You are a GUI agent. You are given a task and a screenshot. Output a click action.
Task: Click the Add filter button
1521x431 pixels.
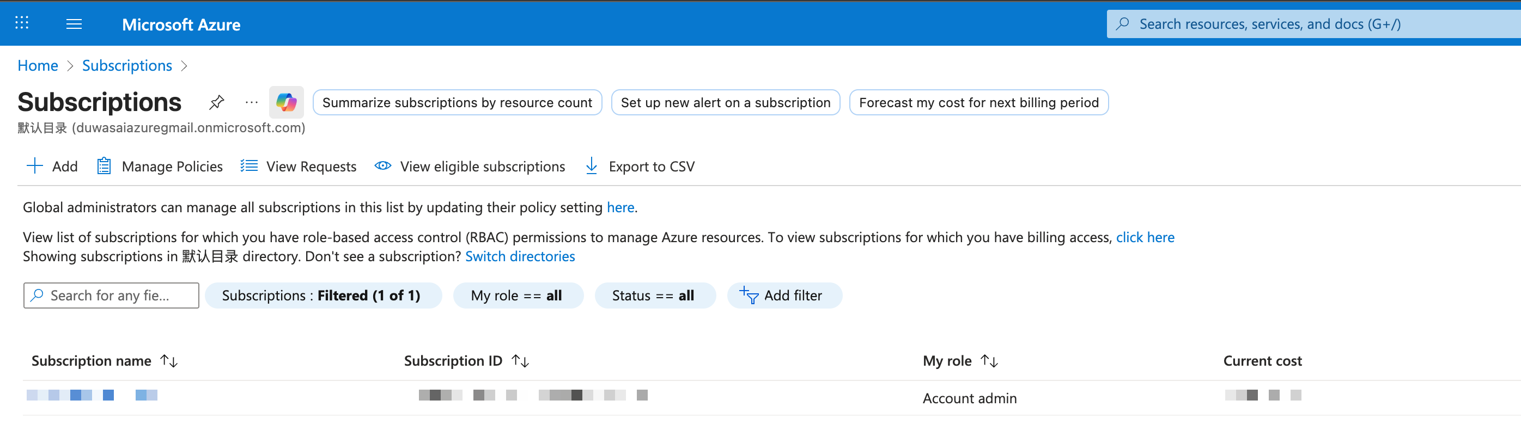tap(783, 295)
